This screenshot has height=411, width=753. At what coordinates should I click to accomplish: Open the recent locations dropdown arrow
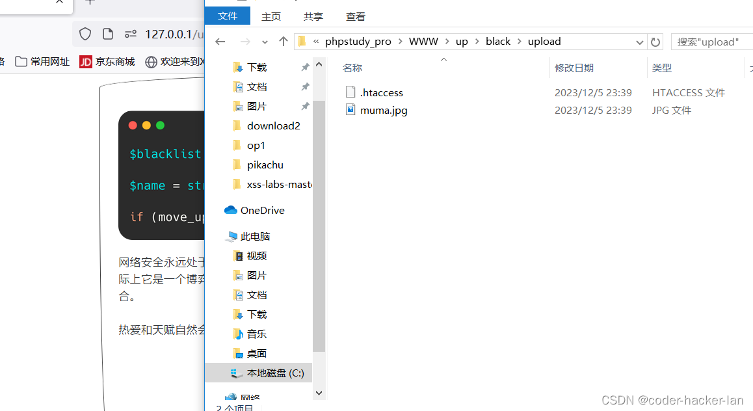tap(265, 42)
